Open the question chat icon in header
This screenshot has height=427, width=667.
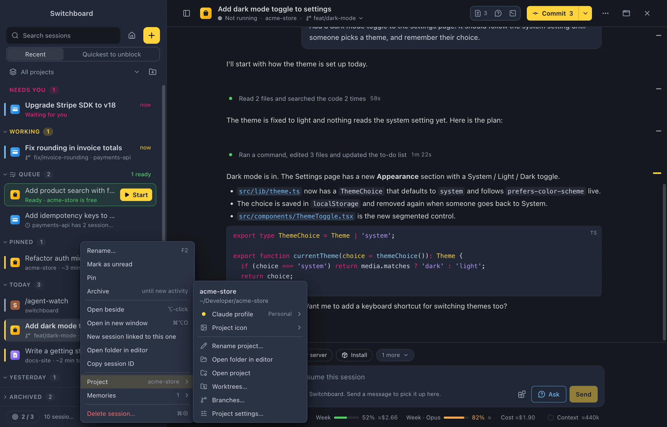pyautogui.click(x=498, y=13)
